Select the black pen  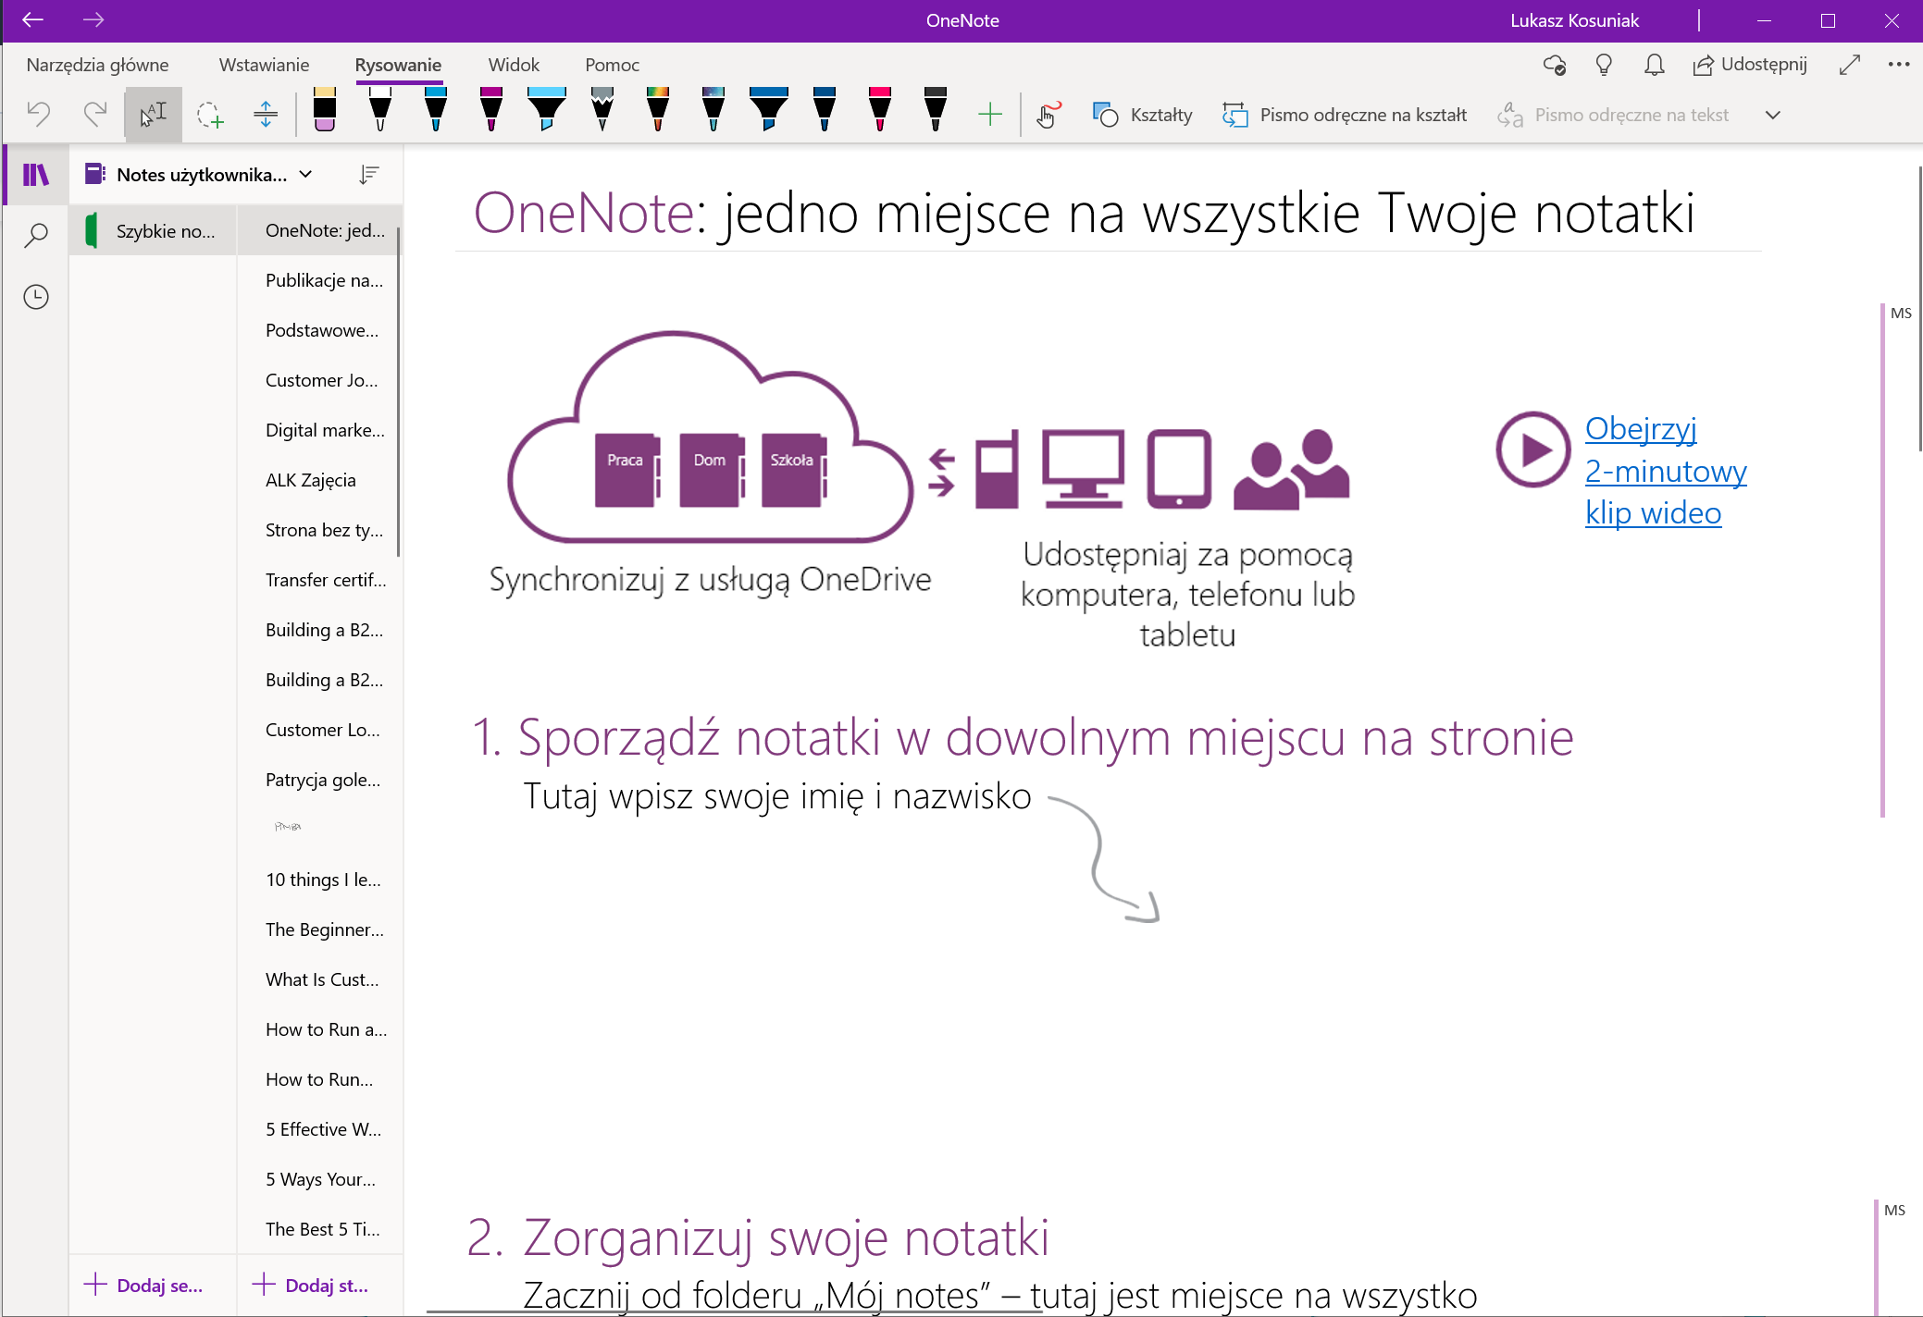pos(936,109)
